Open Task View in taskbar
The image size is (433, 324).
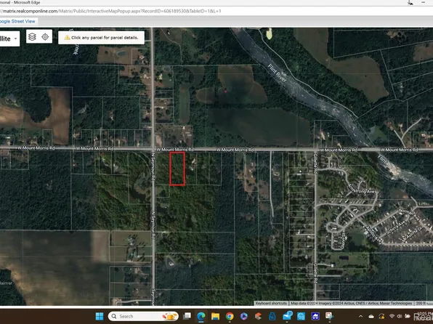pos(187,316)
